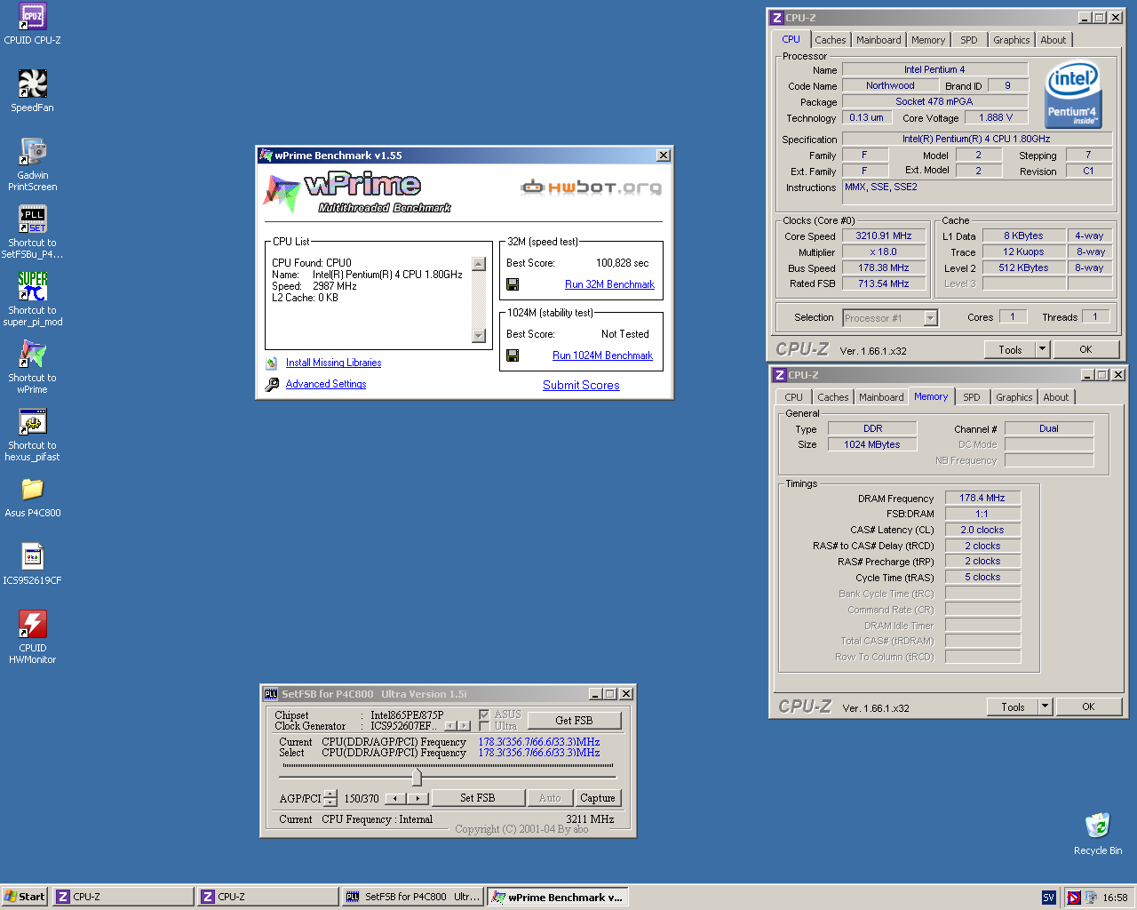The width and height of the screenshot is (1137, 910).
Task: Switch to SetFSB for P4C800 taskbar button
Action: [x=413, y=897]
